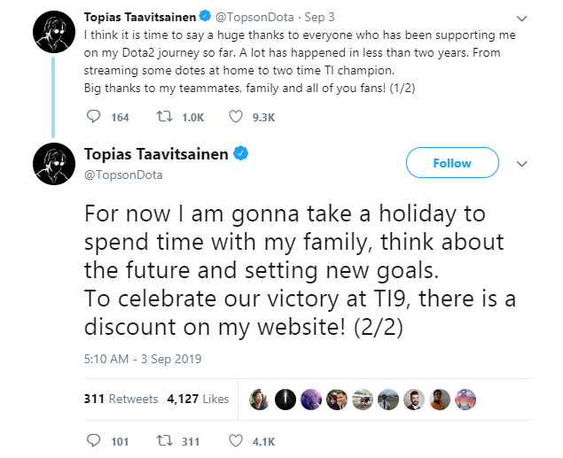Image resolution: width=563 pixels, height=458 pixels.
Task: Follow Topias Taavitsainen
Action: point(452,163)
